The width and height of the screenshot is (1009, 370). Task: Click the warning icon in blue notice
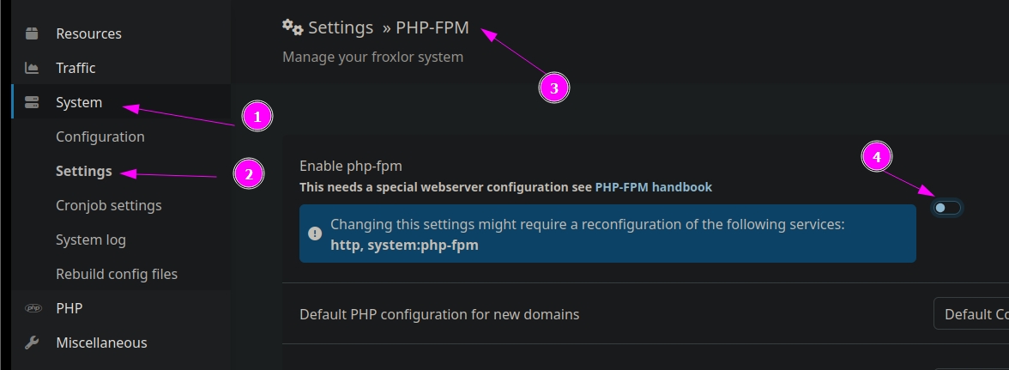point(316,233)
